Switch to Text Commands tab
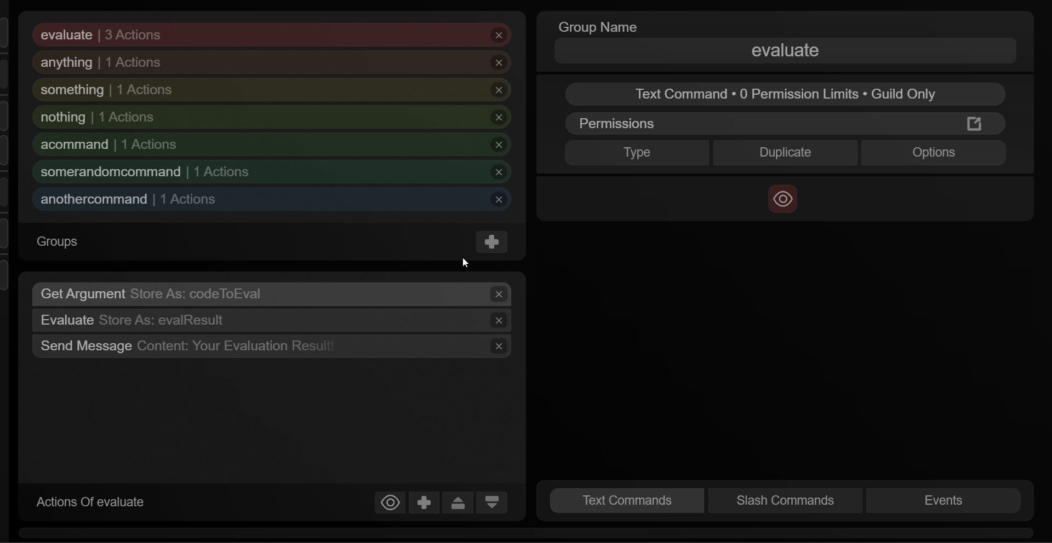The image size is (1052, 543). pyautogui.click(x=627, y=501)
